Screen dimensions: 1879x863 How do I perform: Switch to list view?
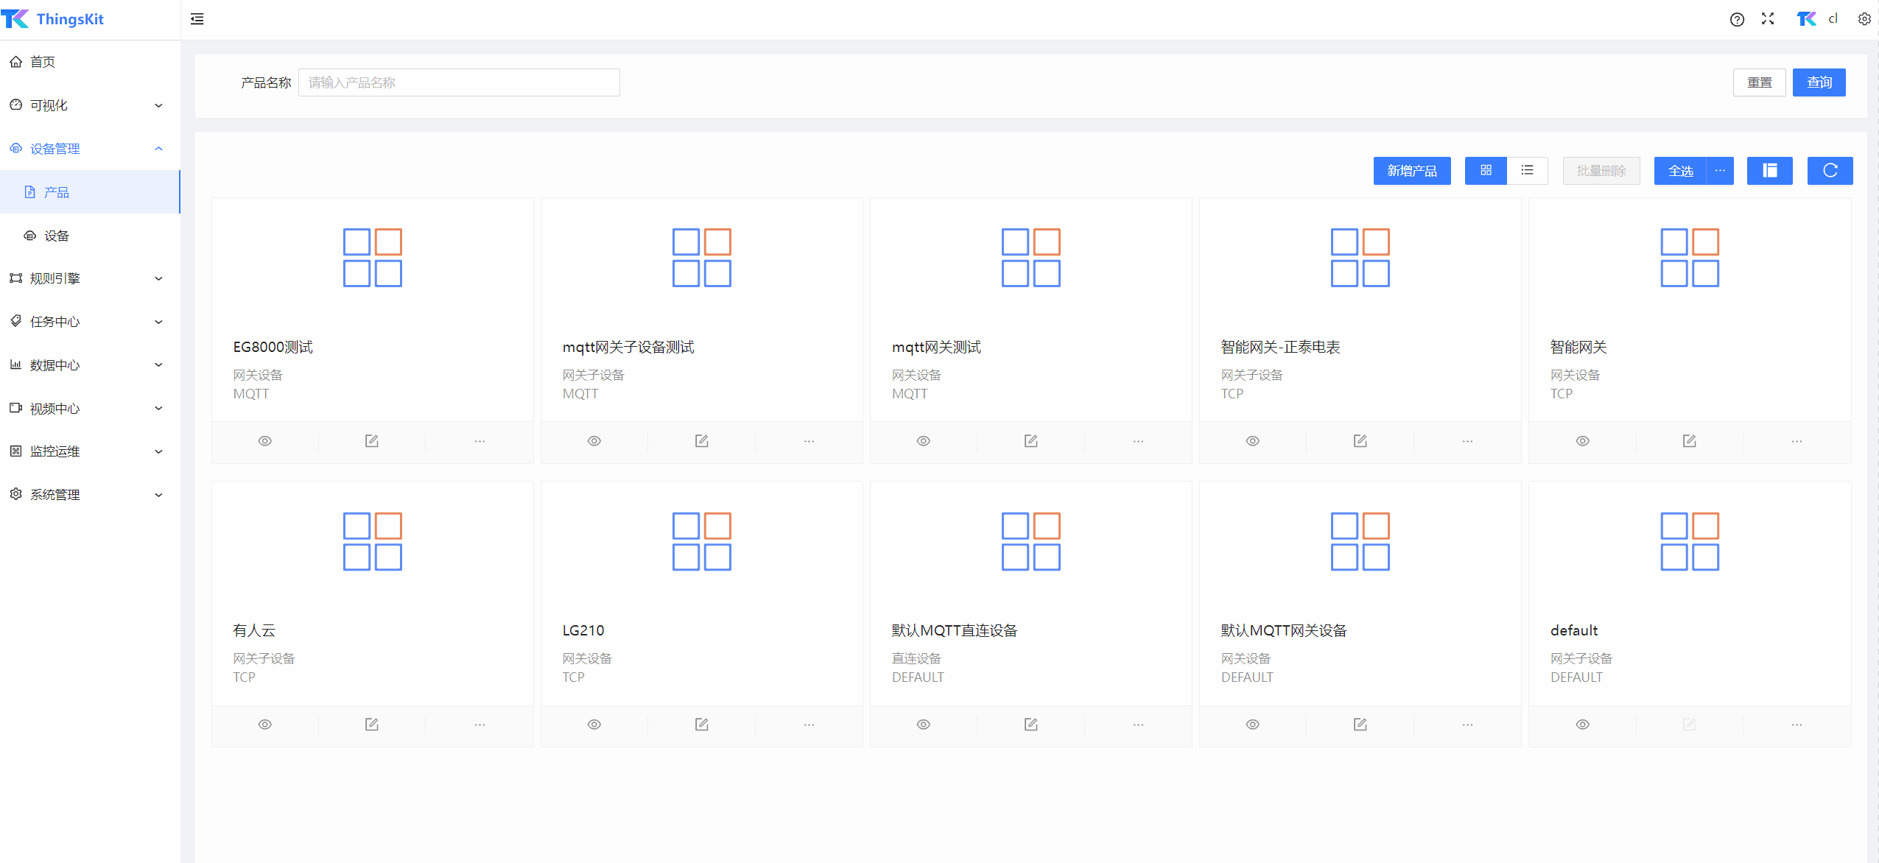click(1527, 171)
